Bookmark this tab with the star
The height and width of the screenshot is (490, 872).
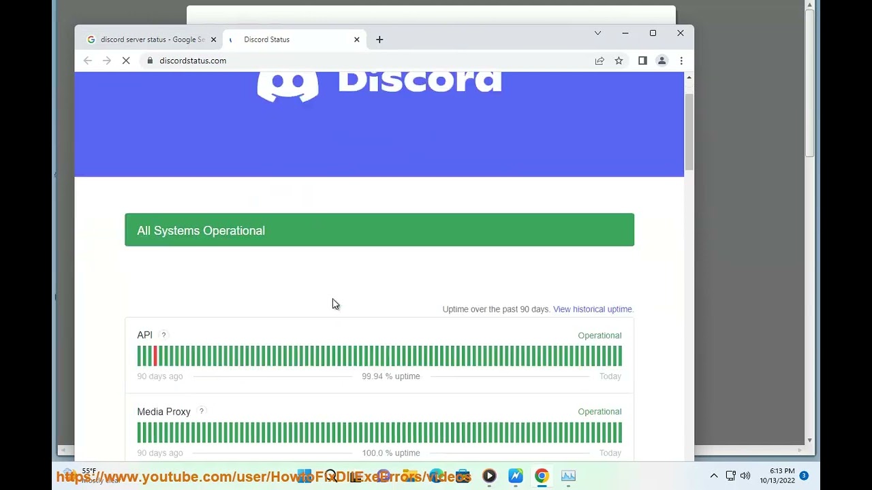click(619, 61)
